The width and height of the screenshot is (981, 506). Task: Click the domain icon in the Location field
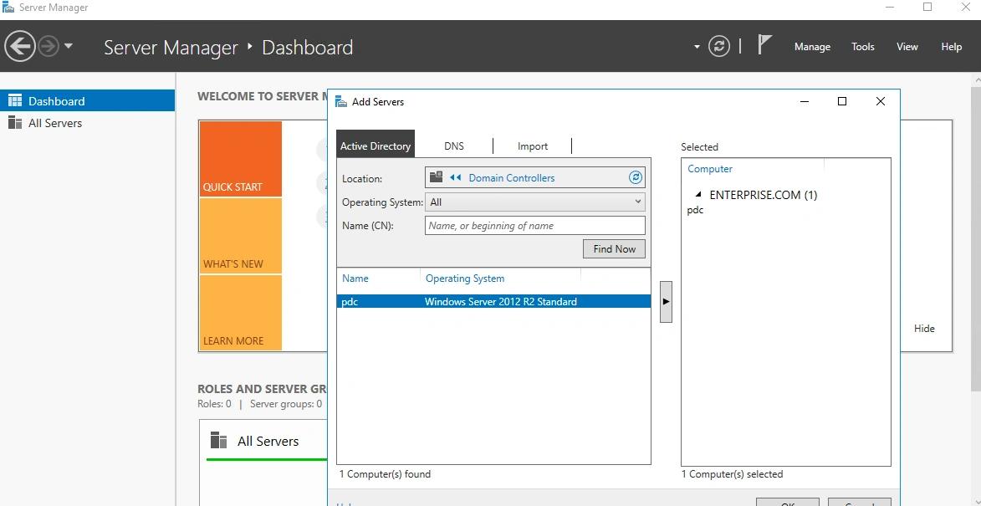pos(436,177)
